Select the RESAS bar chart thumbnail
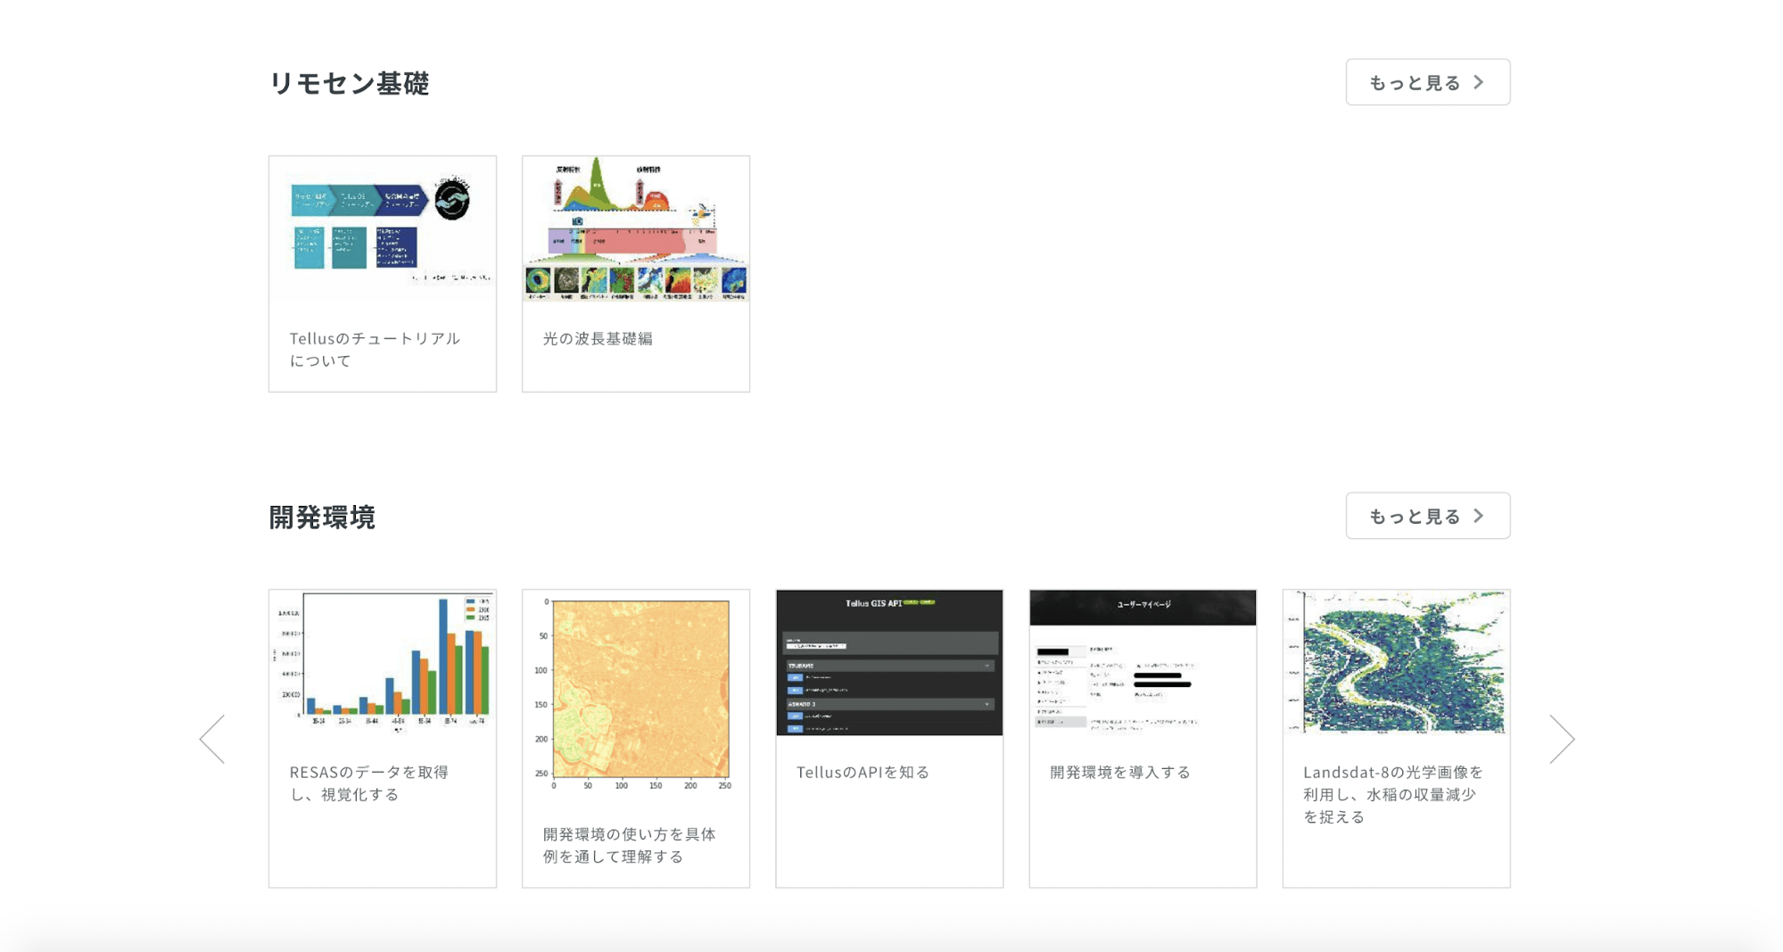1783x952 pixels. [383, 663]
